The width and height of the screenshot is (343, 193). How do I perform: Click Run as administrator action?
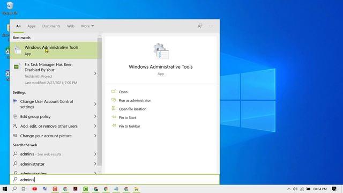[x=135, y=100]
